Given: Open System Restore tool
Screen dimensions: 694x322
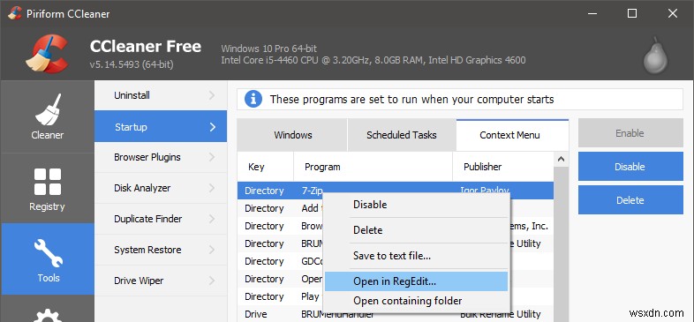Looking at the screenshot, I should [160, 250].
